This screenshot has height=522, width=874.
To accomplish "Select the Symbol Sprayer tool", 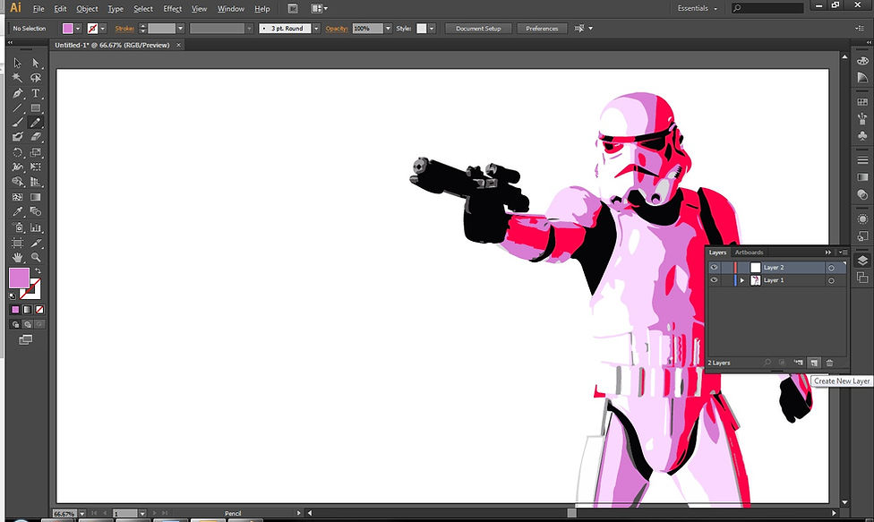I will coord(17,227).
